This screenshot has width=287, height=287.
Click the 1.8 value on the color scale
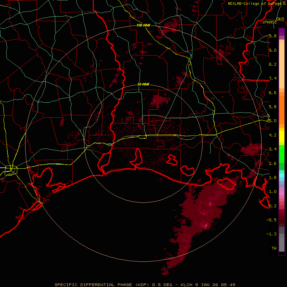[x=273, y=178]
